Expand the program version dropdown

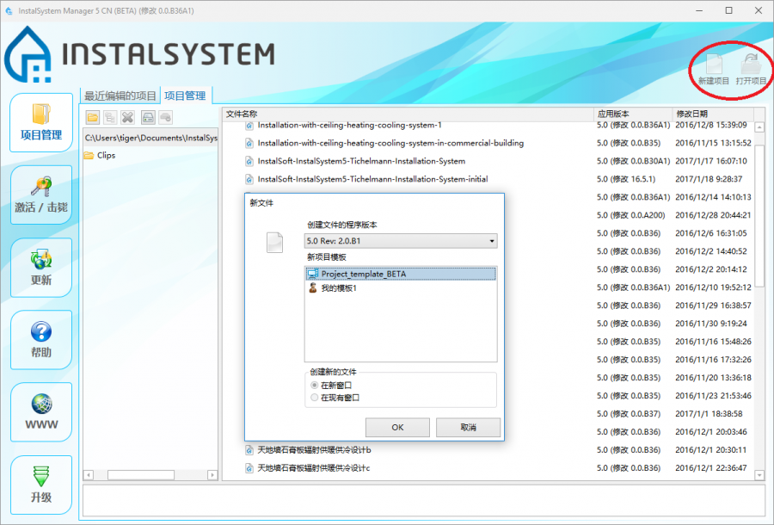point(491,242)
